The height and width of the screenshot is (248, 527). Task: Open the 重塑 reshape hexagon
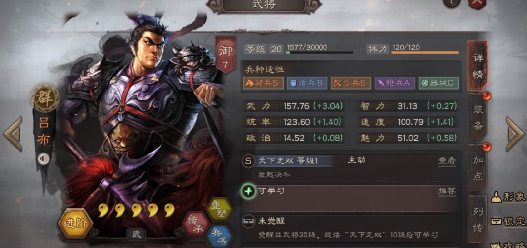pyautogui.click(x=220, y=210)
